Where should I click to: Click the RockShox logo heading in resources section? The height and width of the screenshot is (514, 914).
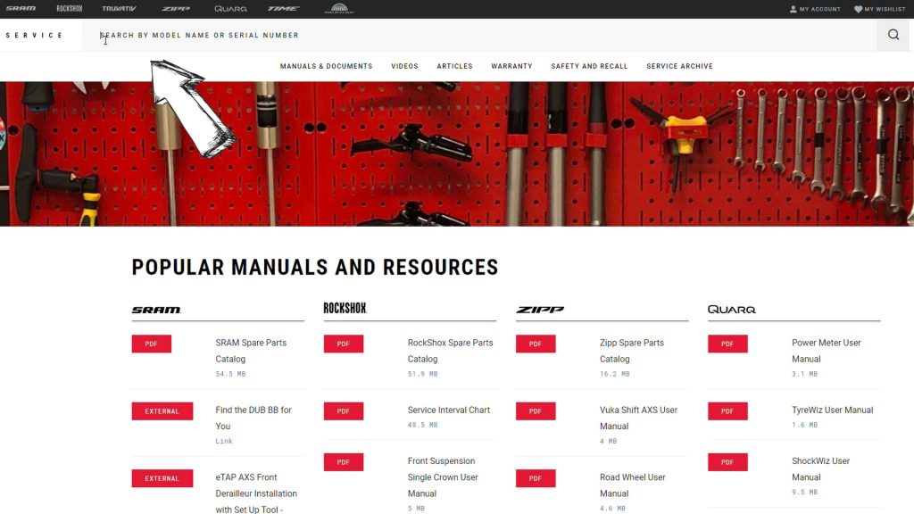pos(345,308)
